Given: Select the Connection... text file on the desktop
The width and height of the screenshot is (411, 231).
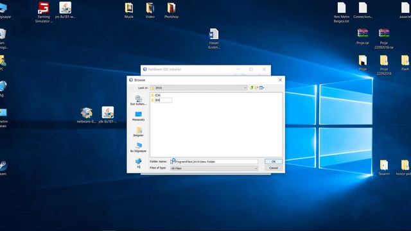Looking at the screenshot, I should tap(363, 10).
